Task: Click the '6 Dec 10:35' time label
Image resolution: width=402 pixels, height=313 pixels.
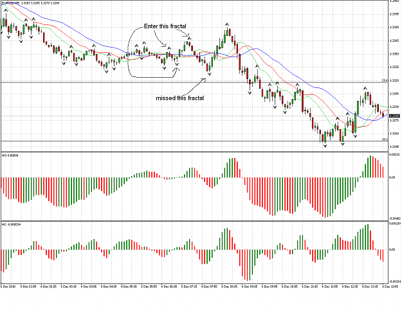Action: pyautogui.click(x=289, y=287)
